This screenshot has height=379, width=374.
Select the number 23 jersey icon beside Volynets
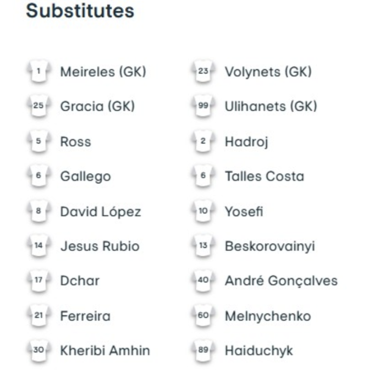(203, 72)
